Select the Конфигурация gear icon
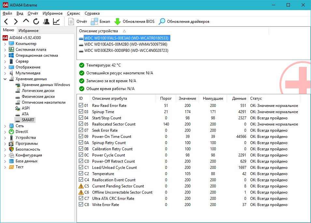The width and height of the screenshot is (311, 223). pyautogui.click(x=11, y=155)
